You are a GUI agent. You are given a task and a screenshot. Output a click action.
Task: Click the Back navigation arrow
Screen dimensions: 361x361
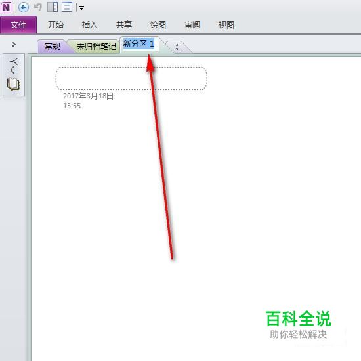pyautogui.click(x=23, y=7)
